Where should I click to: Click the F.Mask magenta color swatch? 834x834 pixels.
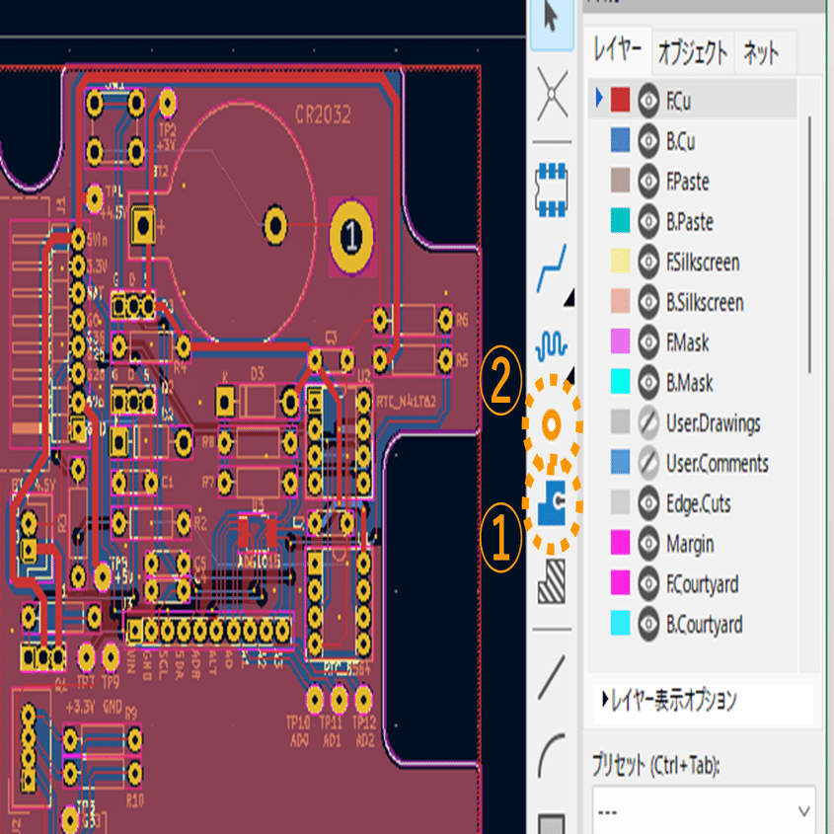click(620, 341)
